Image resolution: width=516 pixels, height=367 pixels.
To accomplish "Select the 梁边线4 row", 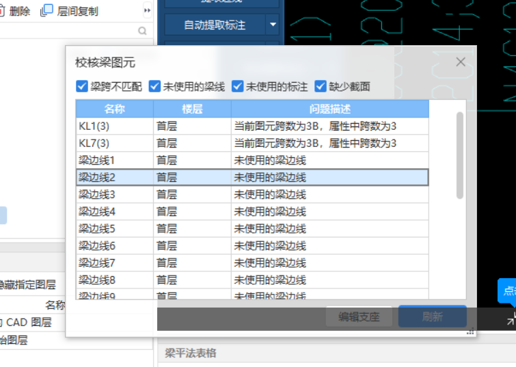I will (x=252, y=212).
